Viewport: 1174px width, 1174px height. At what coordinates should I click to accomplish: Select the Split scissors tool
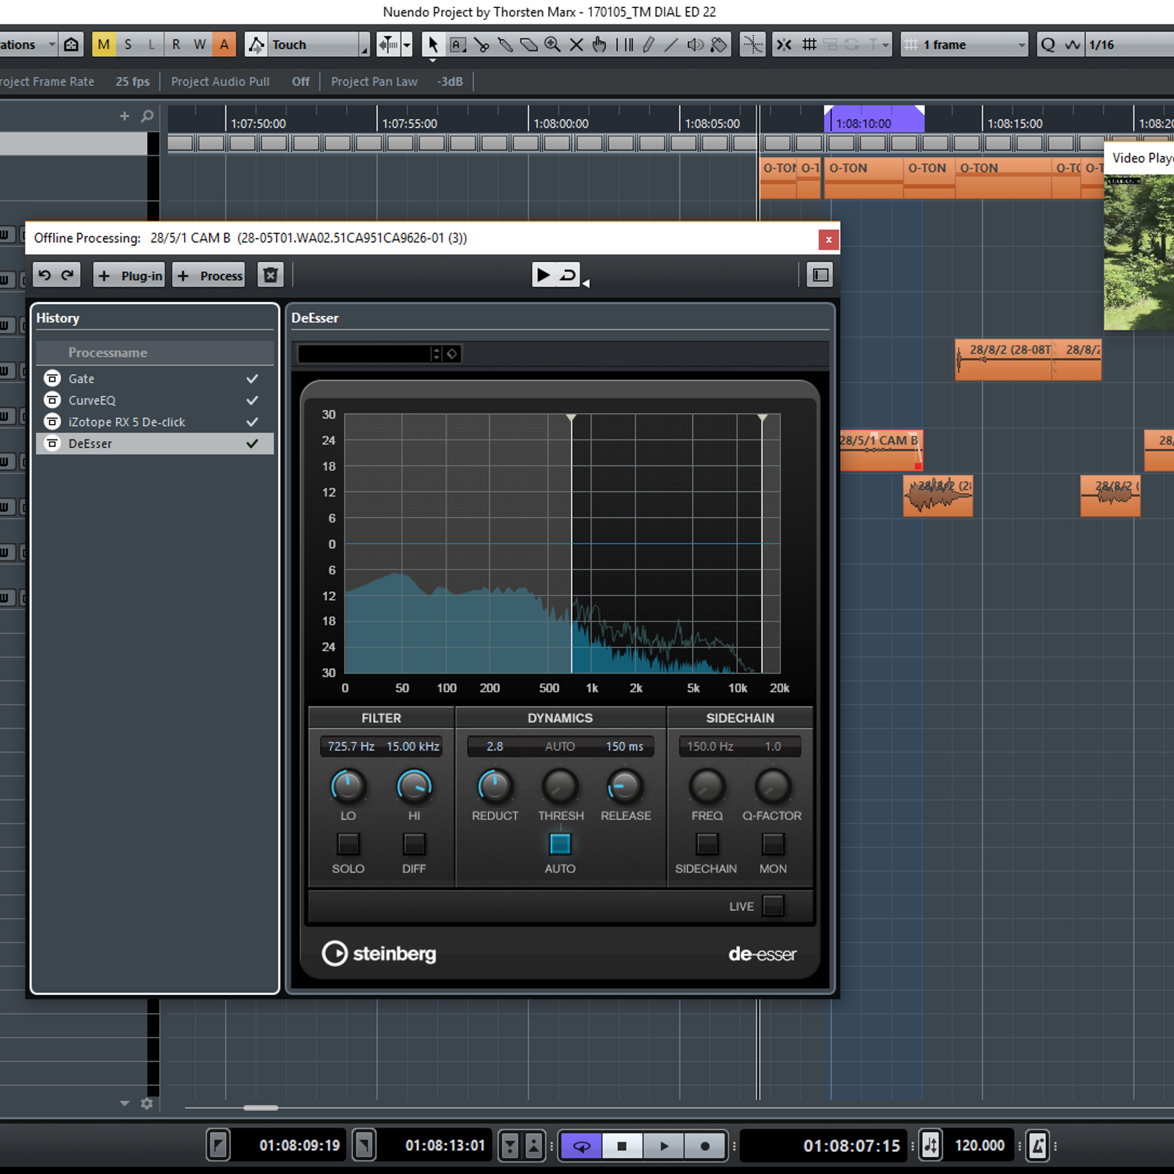(481, 45)
